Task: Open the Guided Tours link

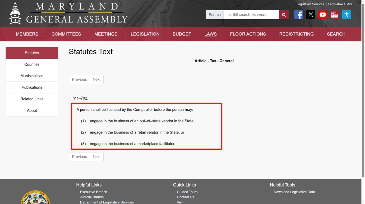Action: 187,192
